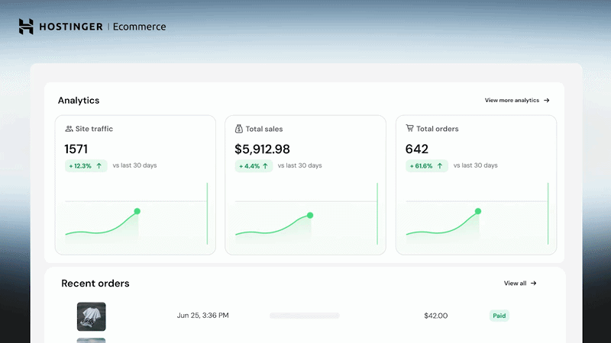611x343 pixels.
Task: Click the +4.4% growth badge
Action: (x=254, y=165)
